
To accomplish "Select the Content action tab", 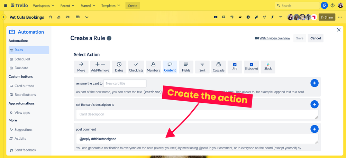I will (170, 67).
